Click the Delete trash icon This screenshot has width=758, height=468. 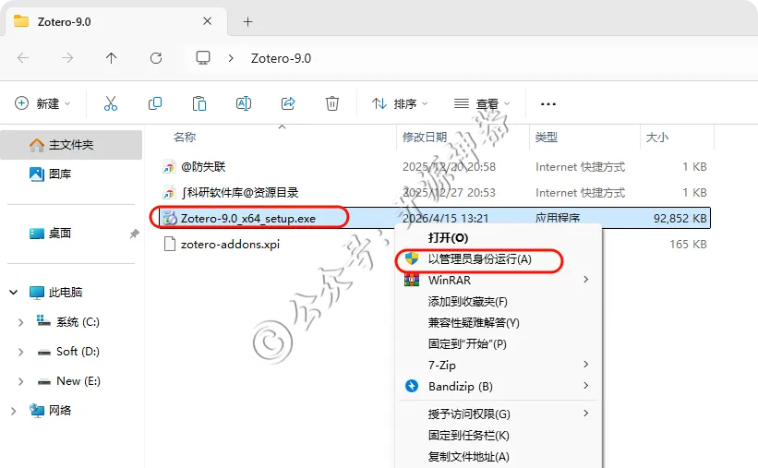coord(332,103)
